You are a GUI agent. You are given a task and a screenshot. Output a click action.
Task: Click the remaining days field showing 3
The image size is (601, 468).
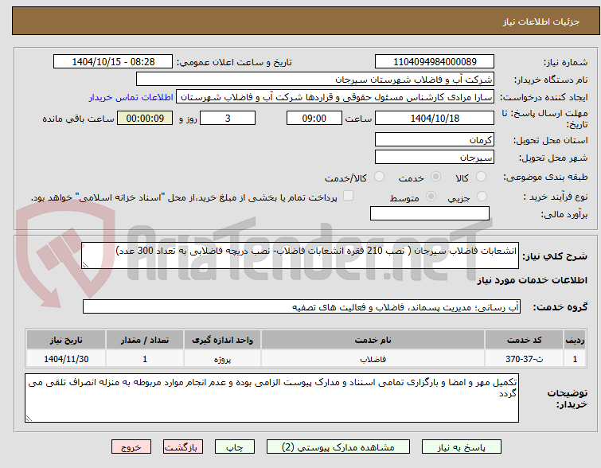pos(228,118)
